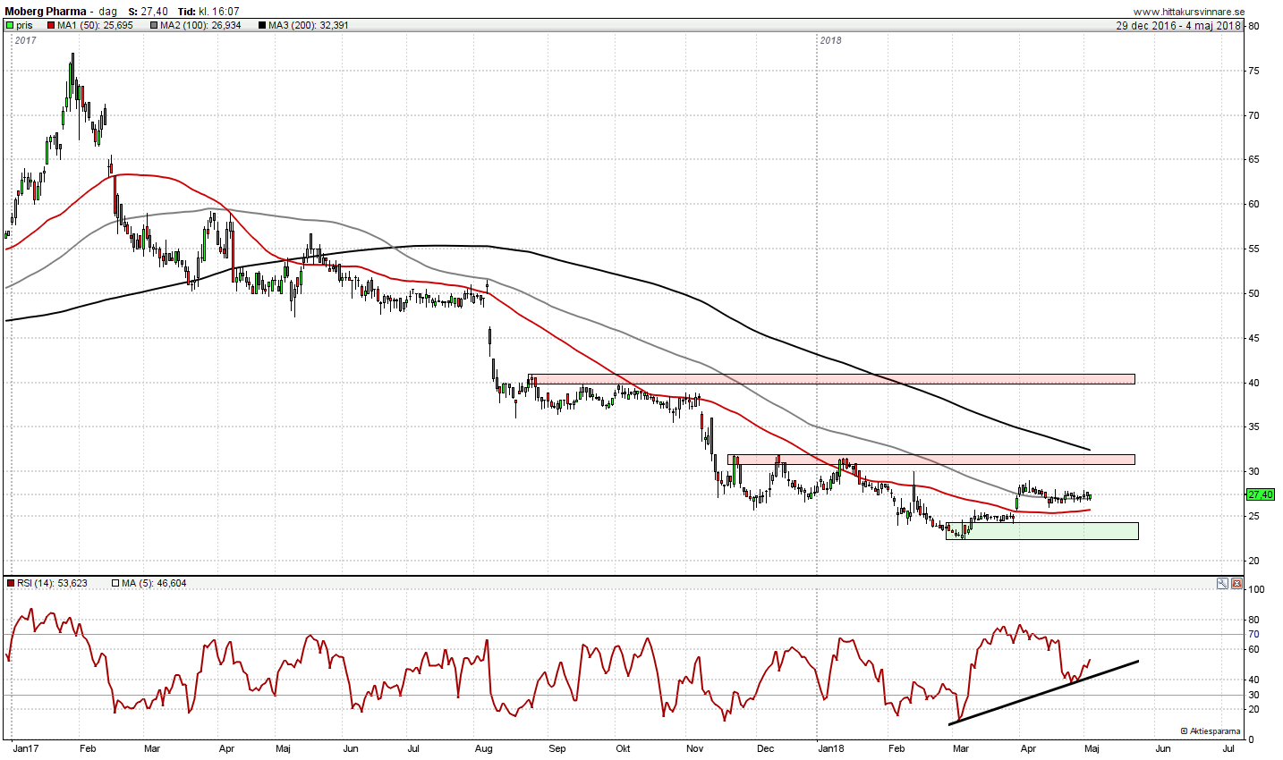Select the lower red resistance zone near 31
1283x760 pixels.
click(x=930, y=460)
